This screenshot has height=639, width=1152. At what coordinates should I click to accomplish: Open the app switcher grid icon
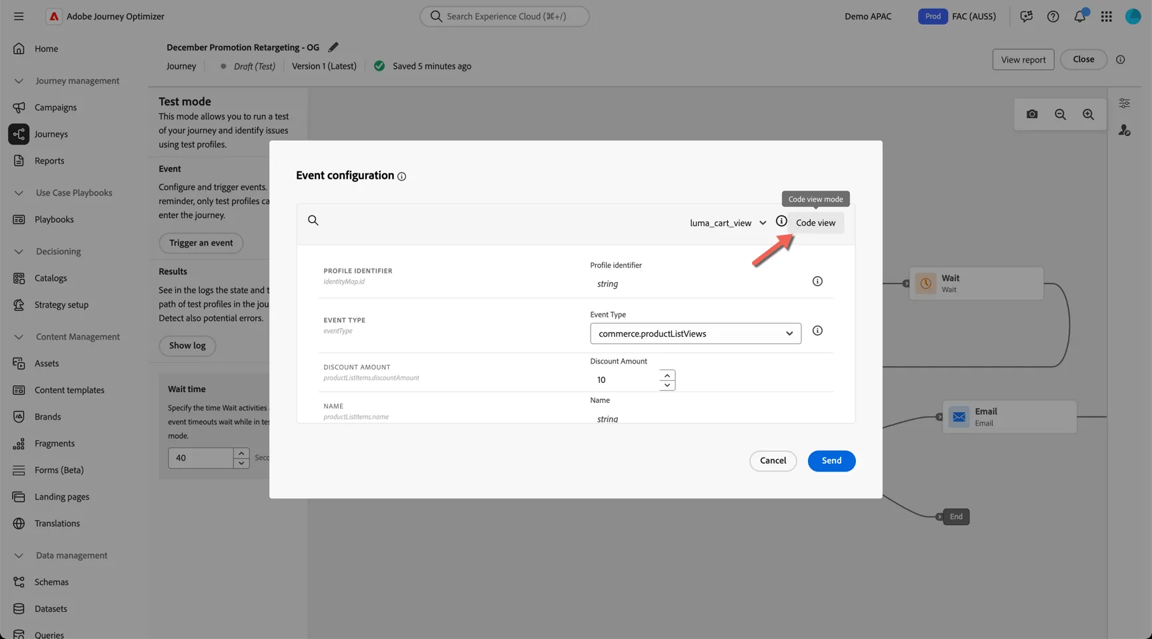(1106, 16)
